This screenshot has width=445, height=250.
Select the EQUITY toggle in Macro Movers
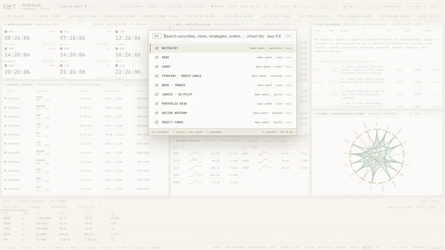coord(253,141)
